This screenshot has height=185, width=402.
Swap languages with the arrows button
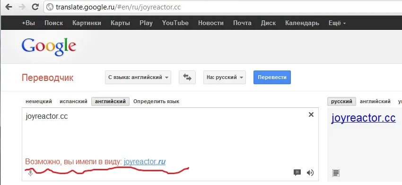[x=187, y=77]
